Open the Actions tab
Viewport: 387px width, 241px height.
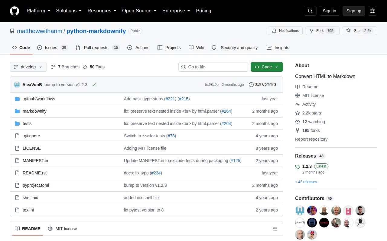pos(138,48)
